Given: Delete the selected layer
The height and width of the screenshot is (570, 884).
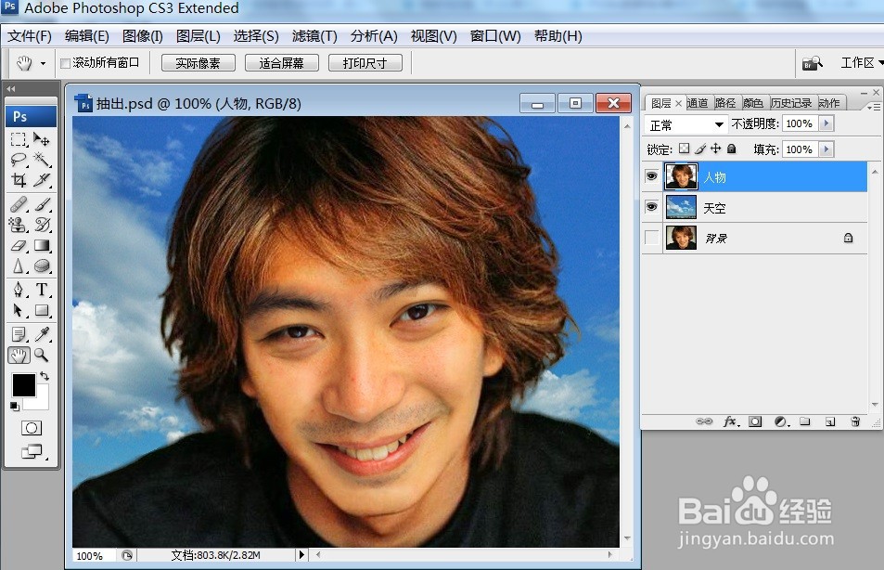Looking at the screenshot, I should 855,421.
